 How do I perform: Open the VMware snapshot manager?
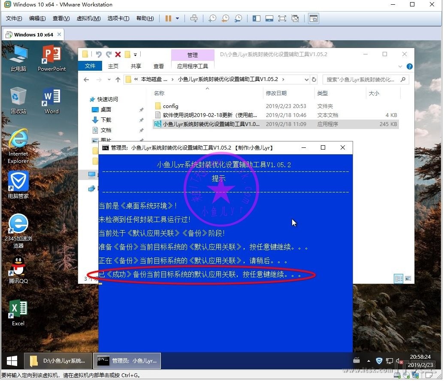[x=239, y=18]
